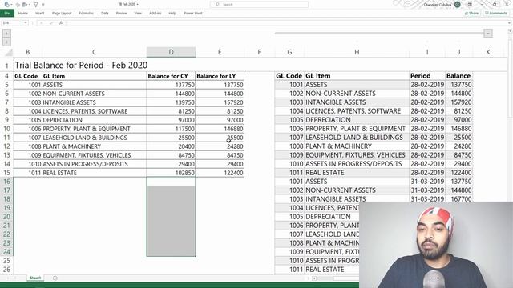513x288 pixels.
Task: Click the Share button
Action: coord(472,13)
